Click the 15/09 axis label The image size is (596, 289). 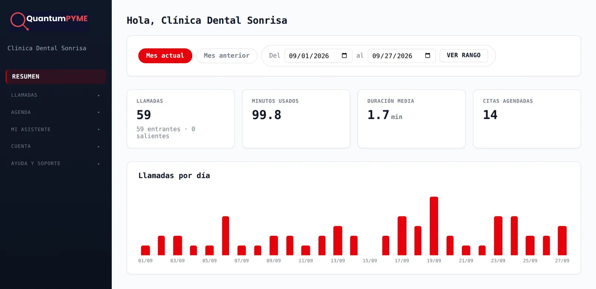[370, 261]
